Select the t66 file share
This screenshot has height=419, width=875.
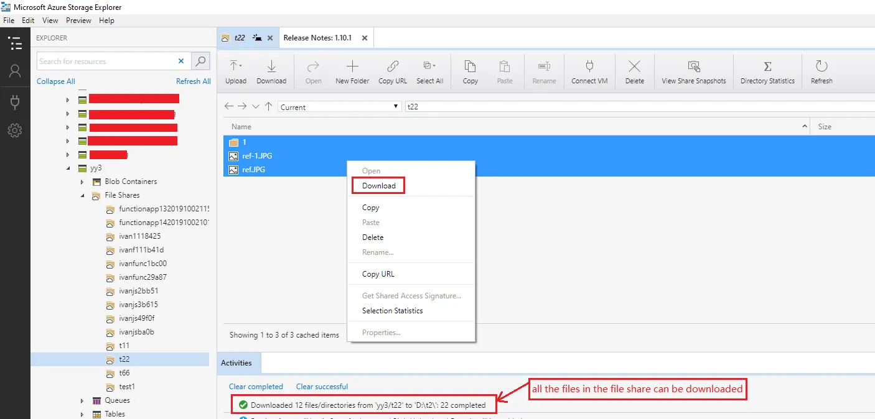coord(124,373)
